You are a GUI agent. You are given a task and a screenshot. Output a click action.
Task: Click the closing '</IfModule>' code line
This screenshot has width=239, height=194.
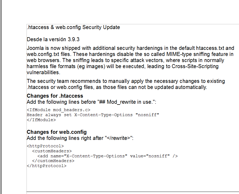click(x=41, y=120)
